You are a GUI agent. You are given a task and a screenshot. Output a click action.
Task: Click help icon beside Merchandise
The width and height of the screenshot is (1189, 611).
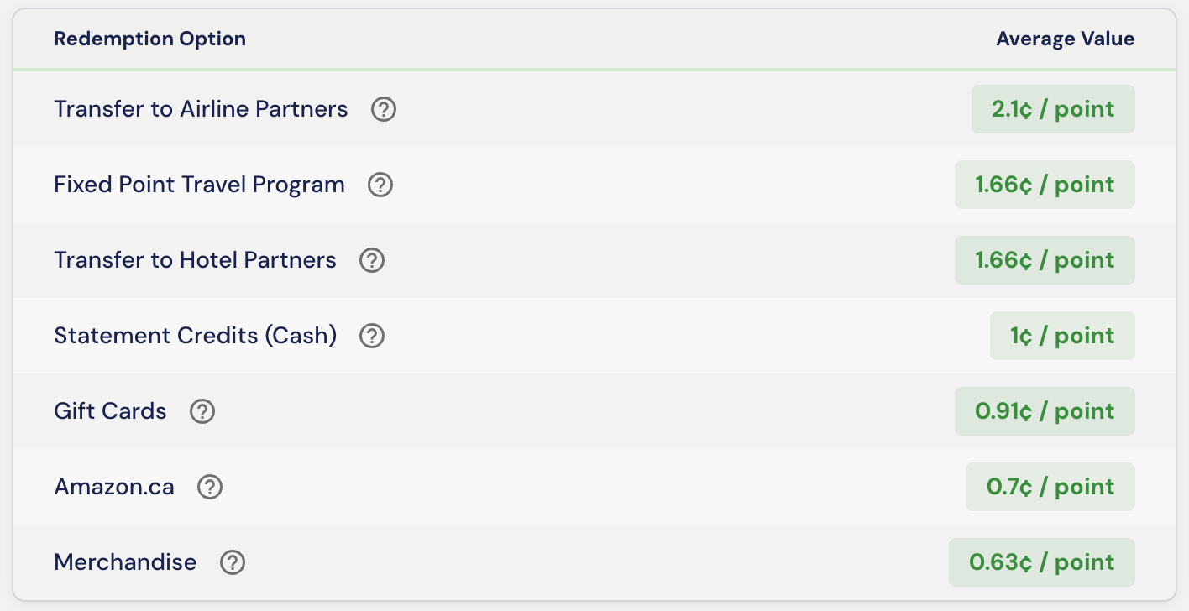[232, 562]
